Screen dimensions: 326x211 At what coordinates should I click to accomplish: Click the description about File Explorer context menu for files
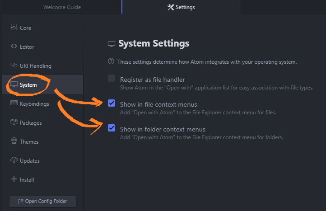click(198, 113)
